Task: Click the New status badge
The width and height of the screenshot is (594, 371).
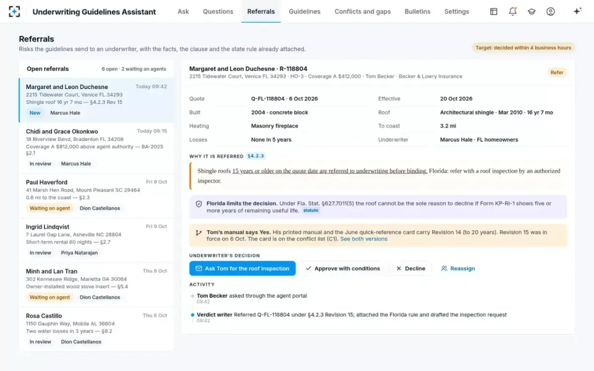Action: coord(35,113)
